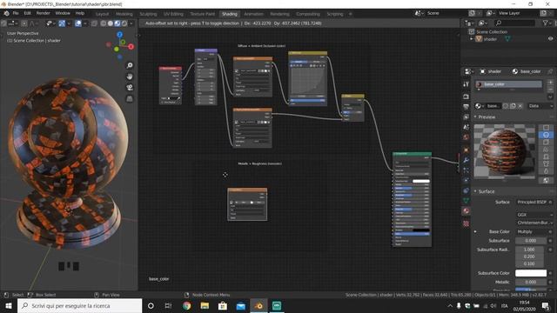Open the Render properties tab

[x=466, y=97]
